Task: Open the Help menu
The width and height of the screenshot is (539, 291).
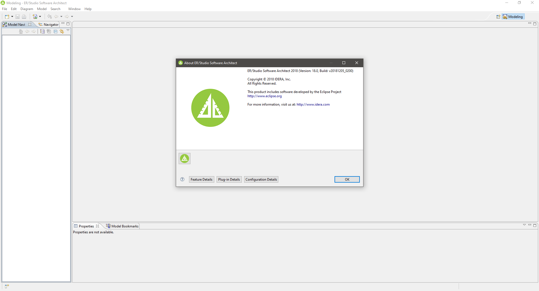Action: point(88,9)
